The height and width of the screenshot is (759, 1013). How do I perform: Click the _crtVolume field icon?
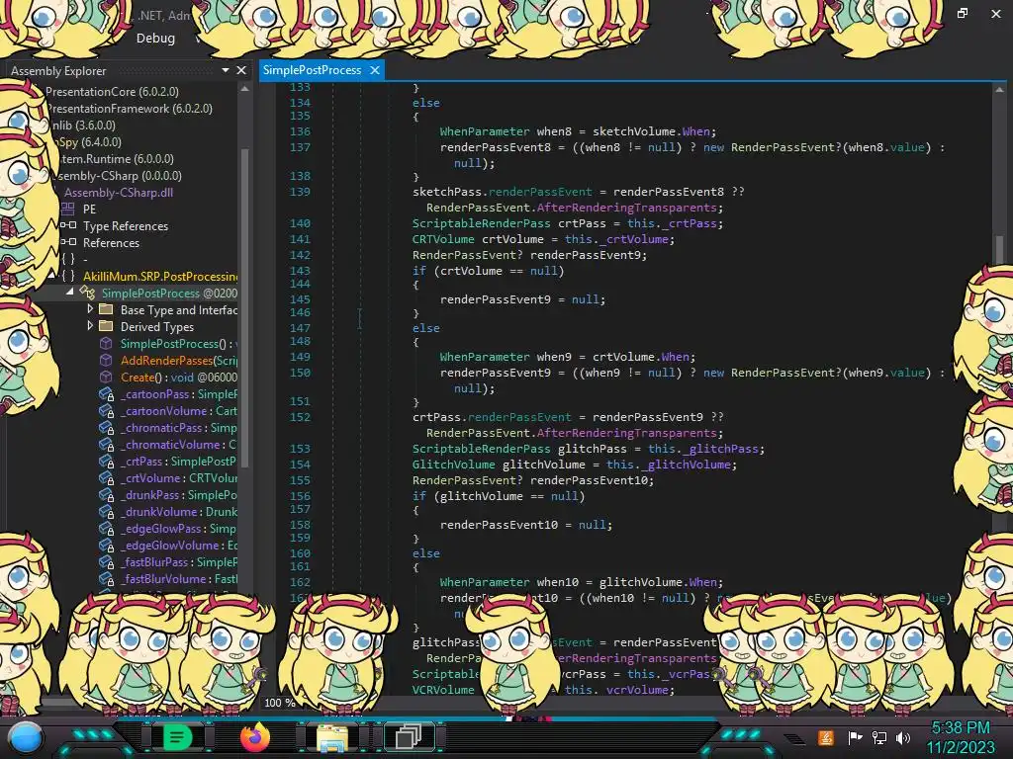[107, 477]
